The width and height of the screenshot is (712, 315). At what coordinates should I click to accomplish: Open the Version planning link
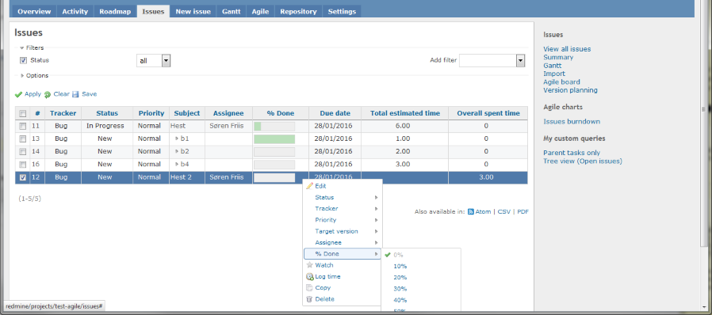pos(570,90)
